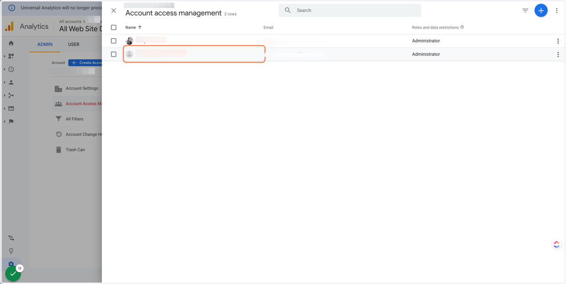
Task: Open All Filters
Action: 75,119
